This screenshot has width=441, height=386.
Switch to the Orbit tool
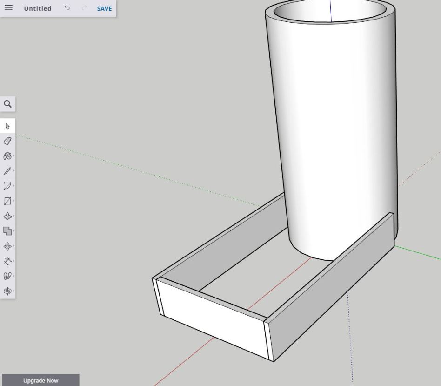(7, 291)
